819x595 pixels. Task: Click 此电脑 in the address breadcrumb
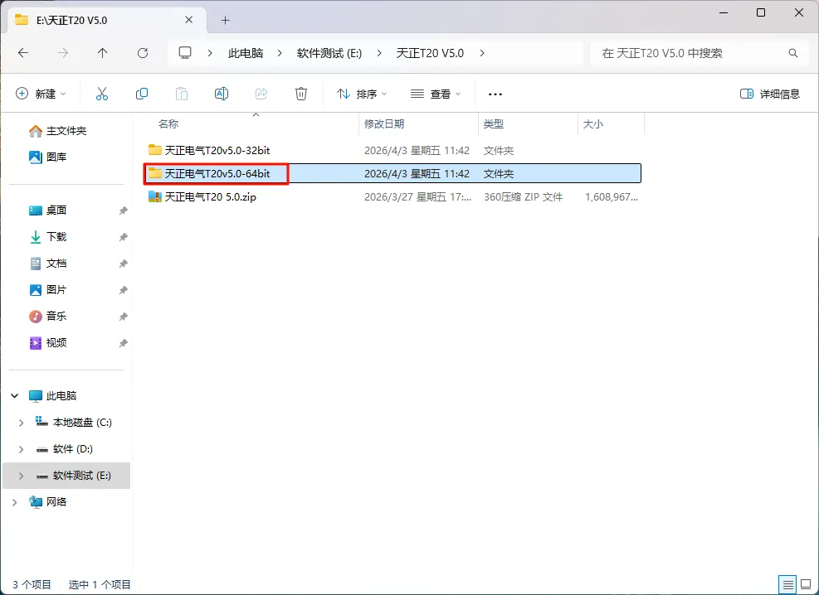(x=246, y=53)
